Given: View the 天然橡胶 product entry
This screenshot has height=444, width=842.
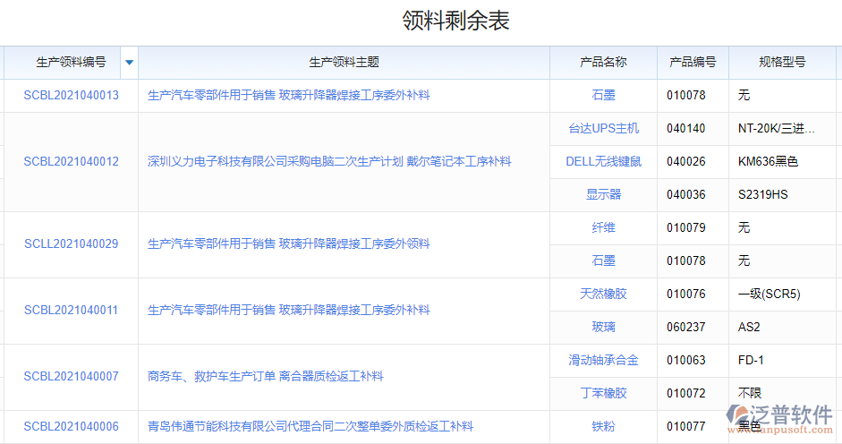Looking at the screenshot, I should click(x=603, y=295).
